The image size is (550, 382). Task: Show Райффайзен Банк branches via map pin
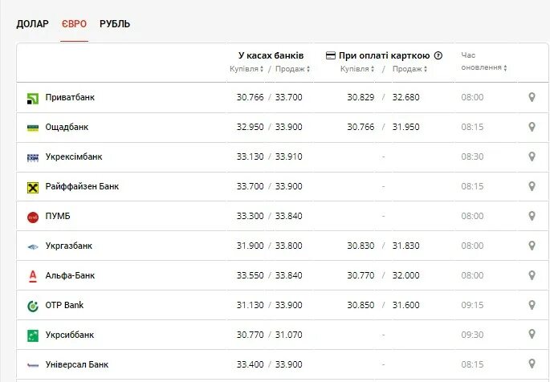point(532,186)
